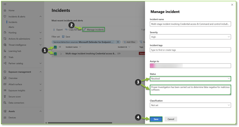
Task: Collapse the Exposure management section
Action: click(x=41, y=72)
